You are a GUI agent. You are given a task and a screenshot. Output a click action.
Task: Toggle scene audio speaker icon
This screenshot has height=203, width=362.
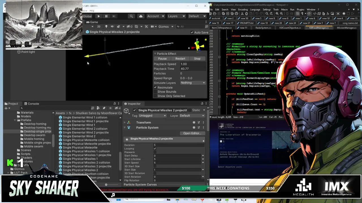tap(112, 27)
